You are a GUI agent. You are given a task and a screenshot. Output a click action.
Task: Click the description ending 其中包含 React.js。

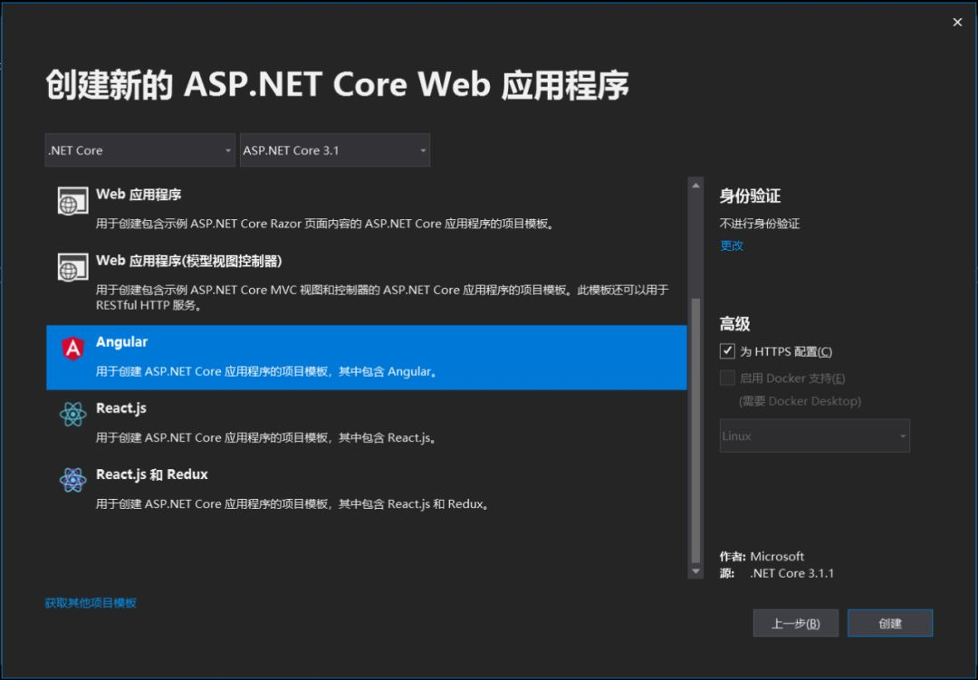click(266, 437)
